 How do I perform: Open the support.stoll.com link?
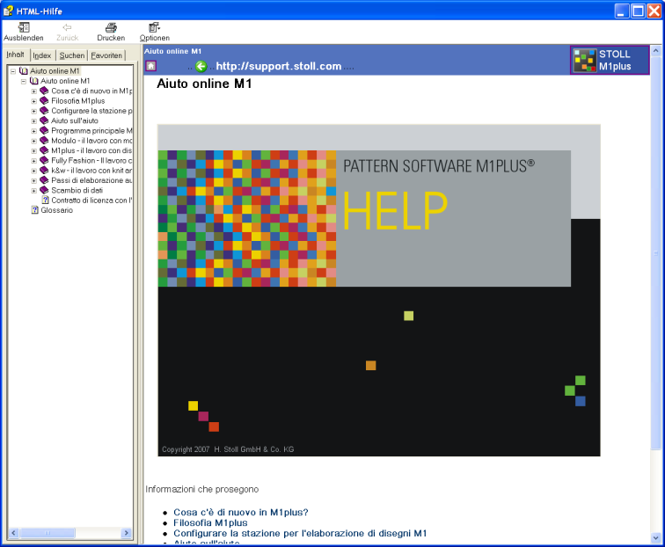coord(278,66)
